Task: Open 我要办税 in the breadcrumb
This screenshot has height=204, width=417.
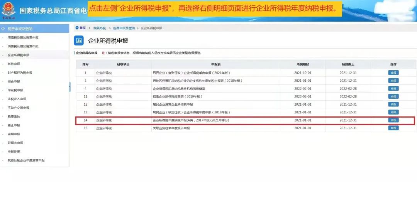Action: (x=99, y=28)
